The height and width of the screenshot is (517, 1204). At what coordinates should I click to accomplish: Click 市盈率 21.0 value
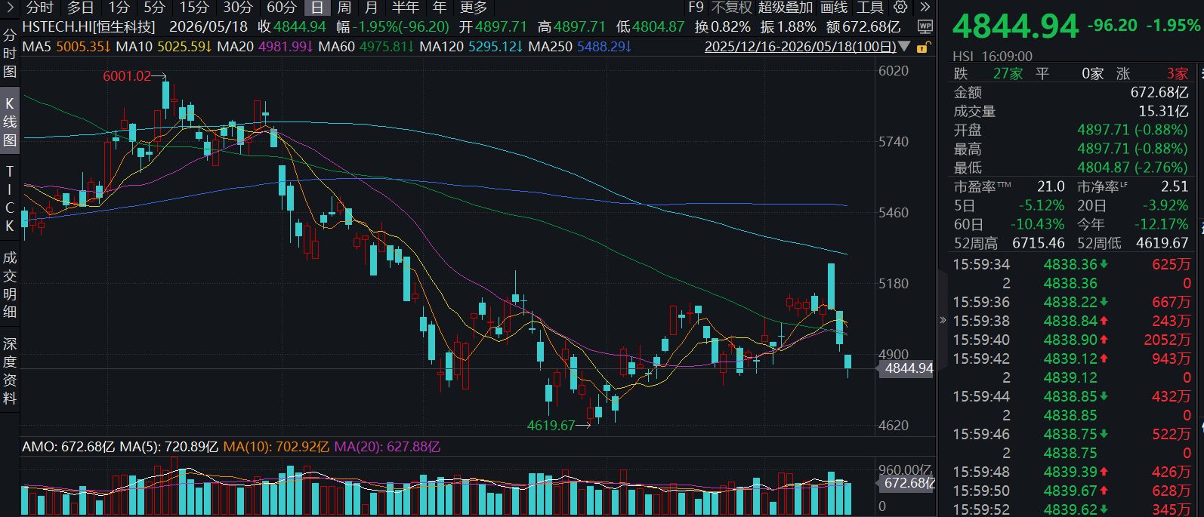coord(1051,186)
